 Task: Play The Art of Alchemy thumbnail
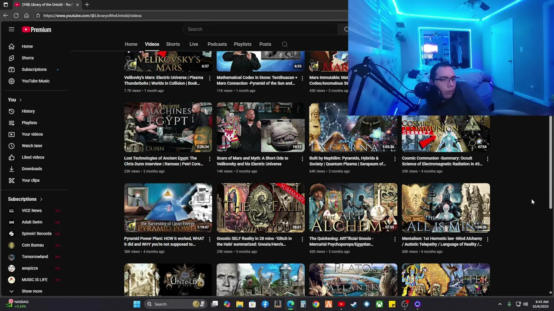pos(353,208)
